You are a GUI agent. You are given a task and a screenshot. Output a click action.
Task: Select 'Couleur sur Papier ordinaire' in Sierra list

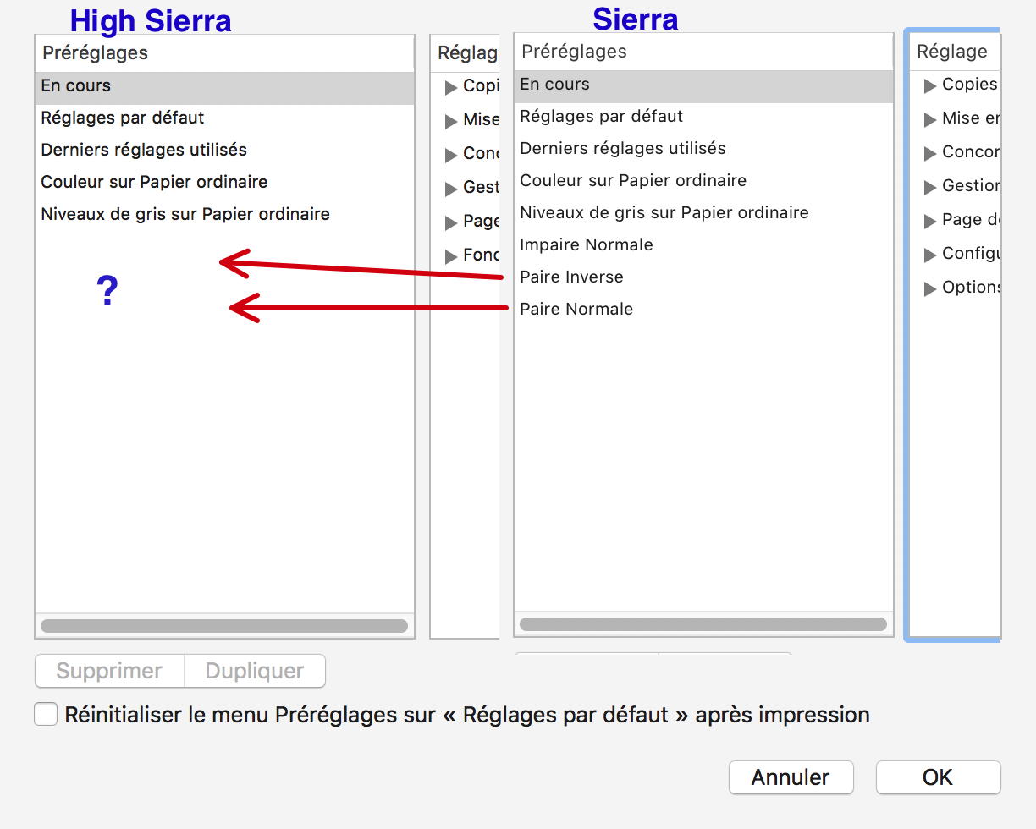(x=703, y=181)
